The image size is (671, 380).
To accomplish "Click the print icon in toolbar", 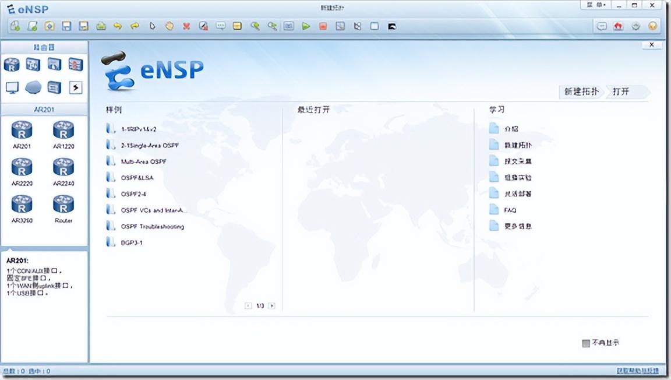I will tap(101, 26).
